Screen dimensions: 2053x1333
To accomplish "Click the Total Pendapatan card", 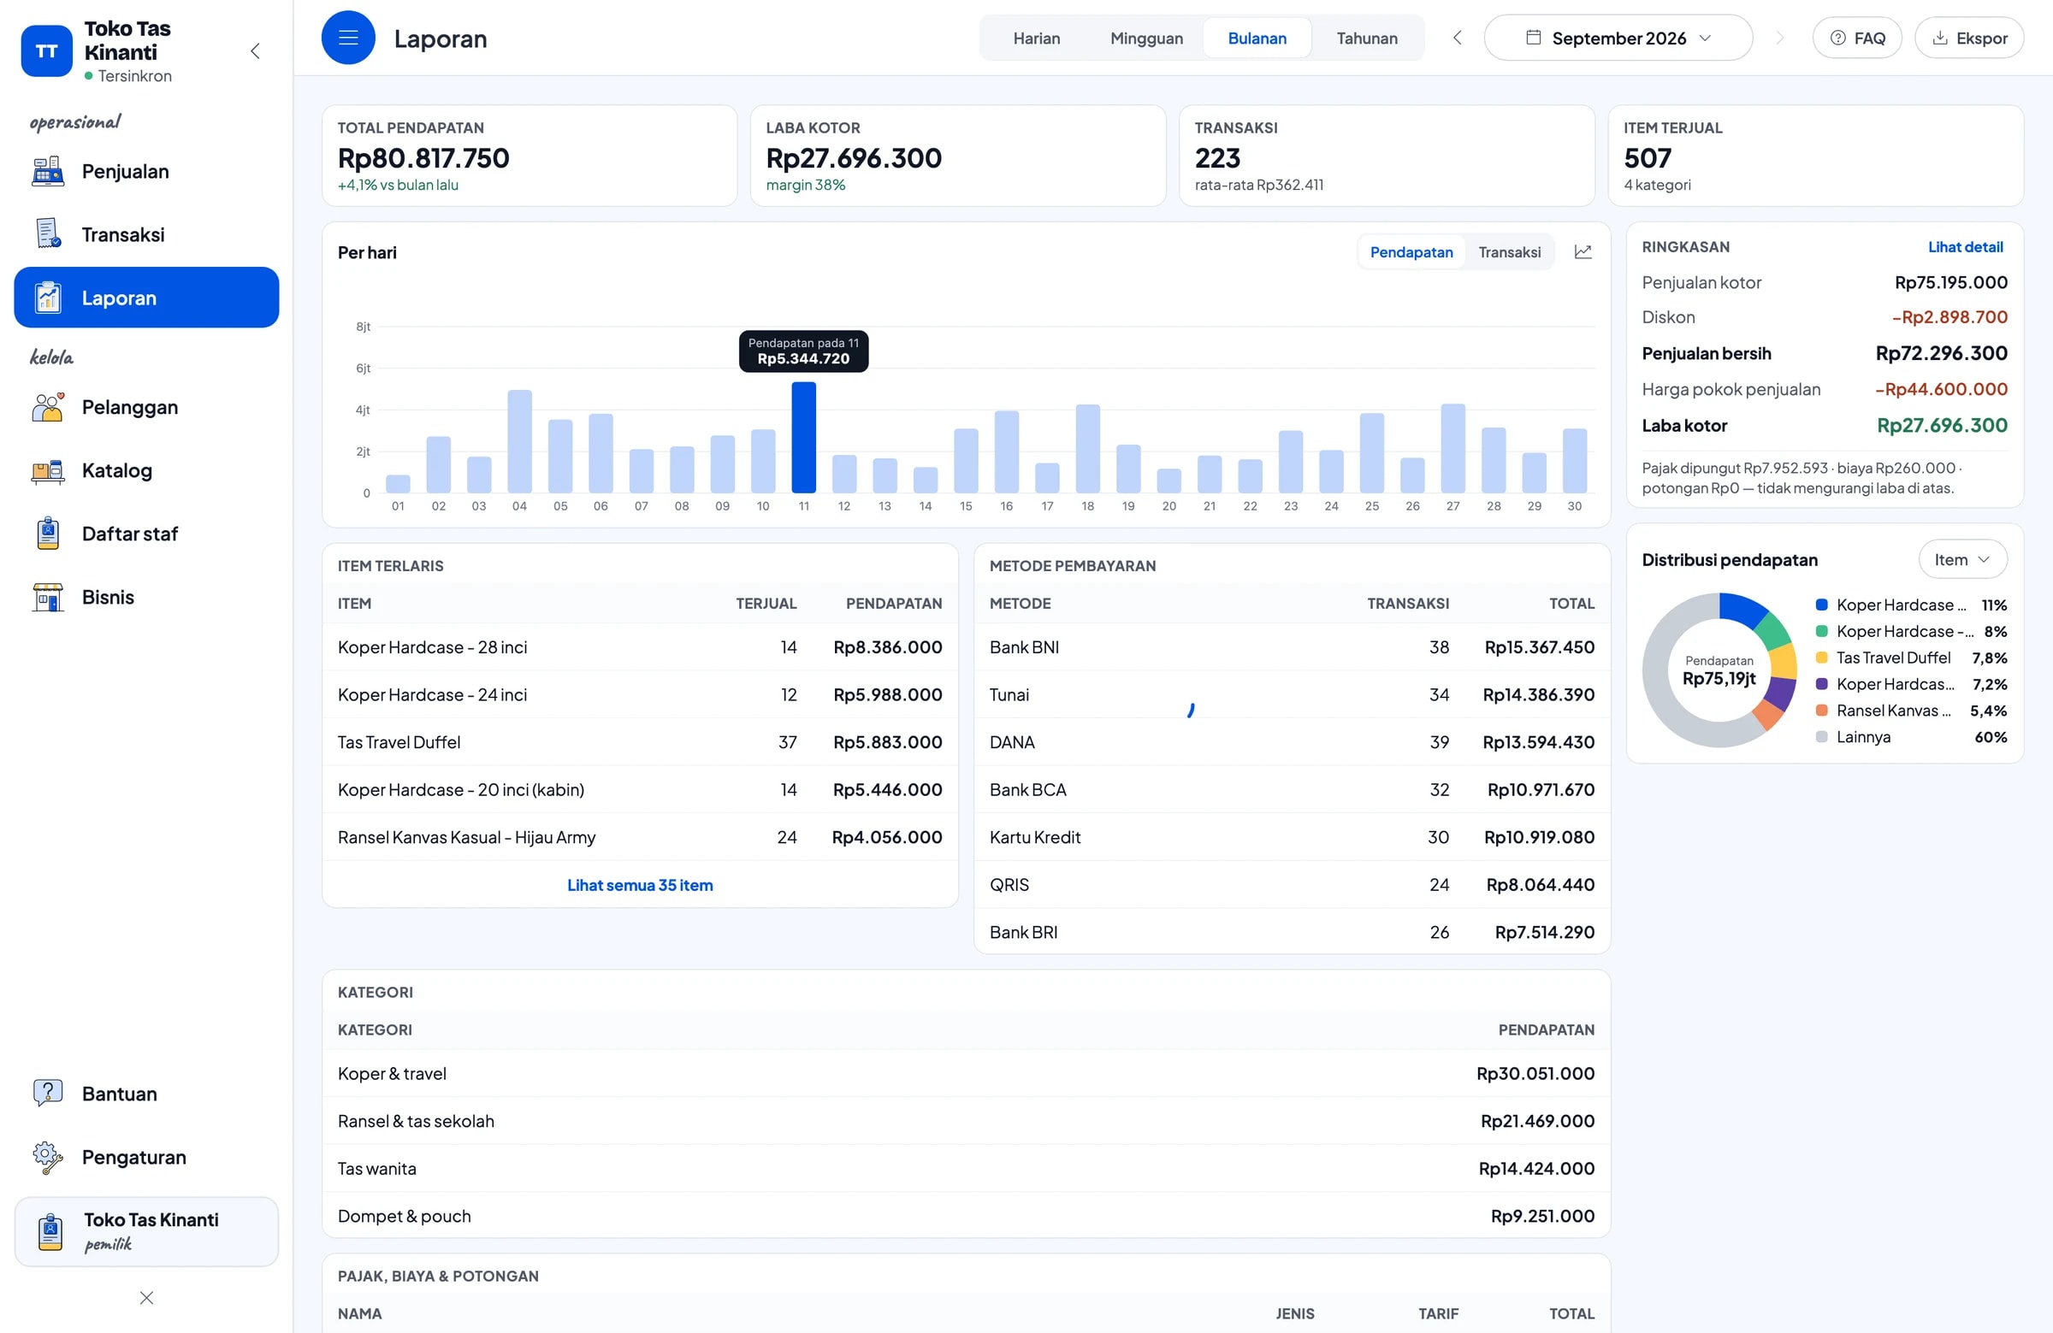I will [529, 156].
